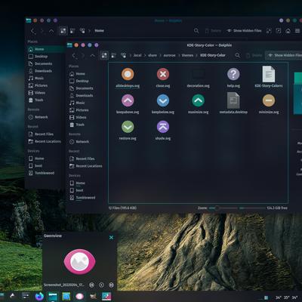Switch Home Dolphin window to icons view

point(63,31)
